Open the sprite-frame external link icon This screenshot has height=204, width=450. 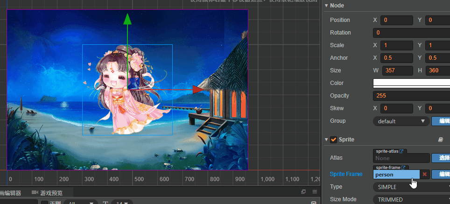click(403, 168)
